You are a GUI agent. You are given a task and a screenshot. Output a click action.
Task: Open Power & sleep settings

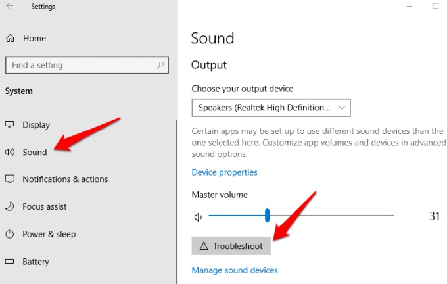click(49, 234)
